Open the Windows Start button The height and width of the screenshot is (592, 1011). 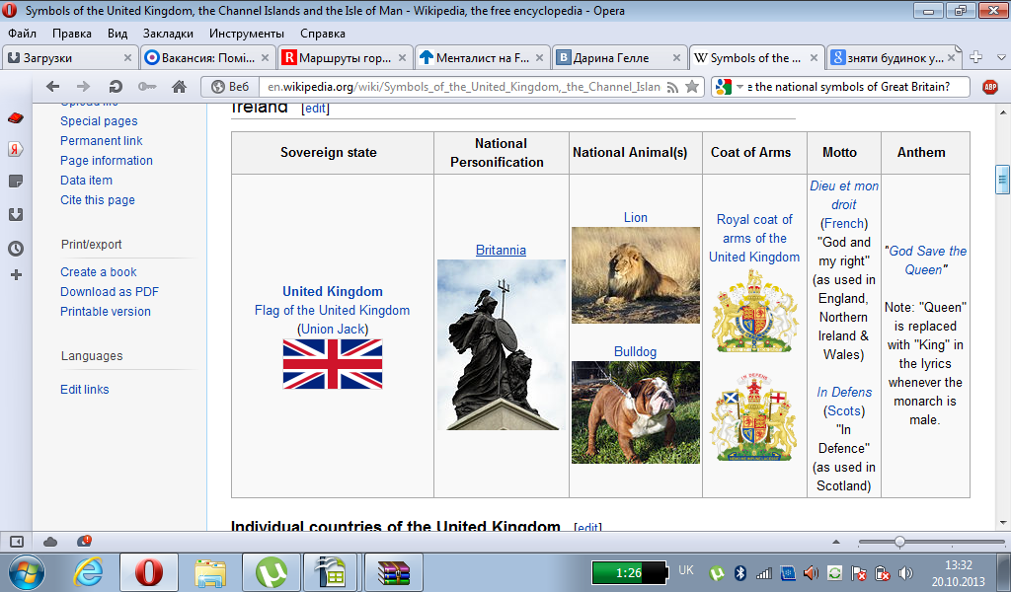pos(27,572)
